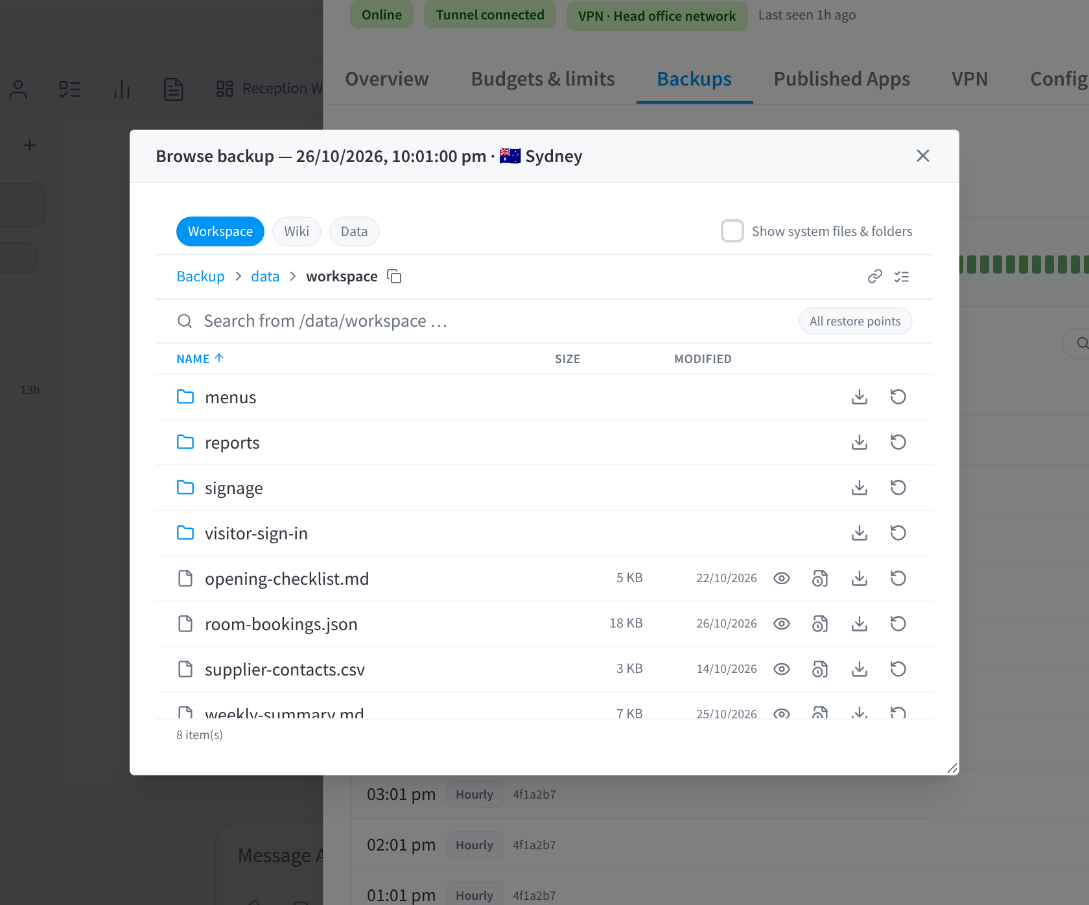Copy link to this backup folder
The image size is (1089, 905).
[x=875, y=277]
